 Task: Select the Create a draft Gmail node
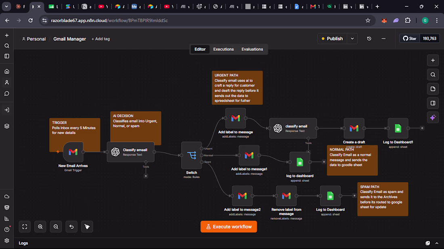[354, 128]
